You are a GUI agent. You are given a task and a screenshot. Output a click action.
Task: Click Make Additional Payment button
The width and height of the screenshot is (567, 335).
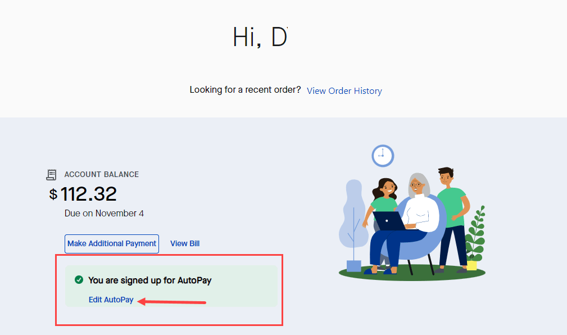[x=112, y=244]
